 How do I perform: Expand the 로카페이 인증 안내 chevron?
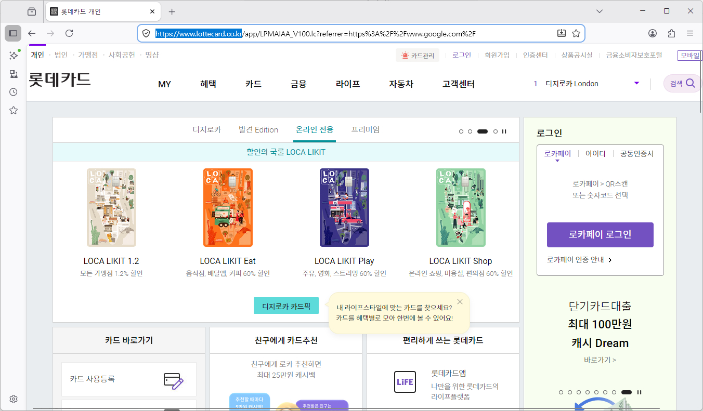[x=610, y=260]
